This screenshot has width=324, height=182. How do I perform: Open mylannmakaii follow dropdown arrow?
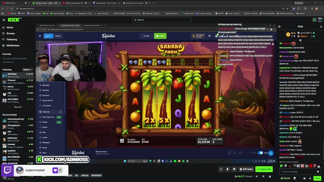point(60,170)
